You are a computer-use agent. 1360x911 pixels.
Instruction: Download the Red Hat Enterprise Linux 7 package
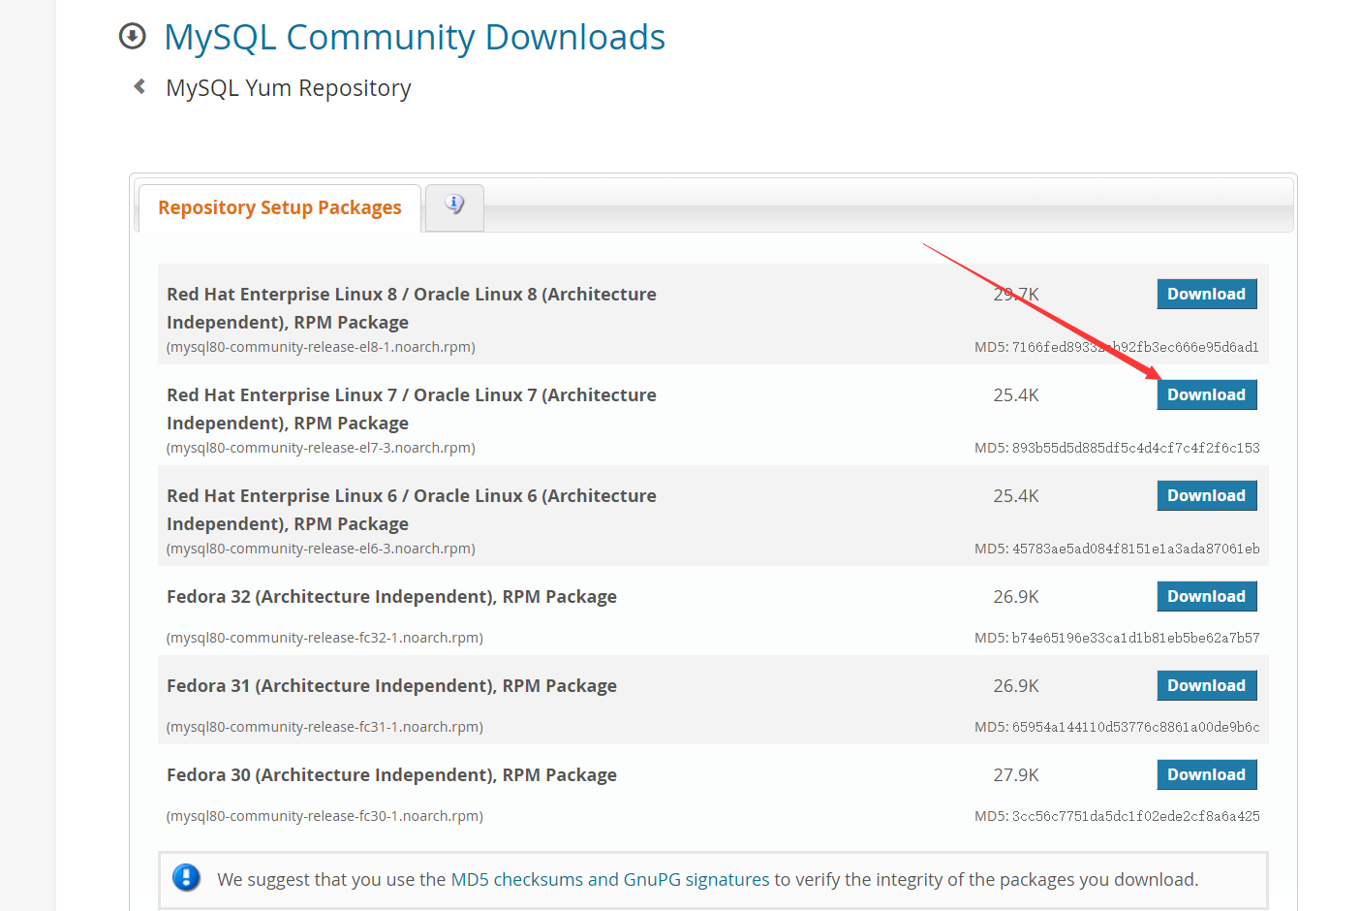(1206, 394)
